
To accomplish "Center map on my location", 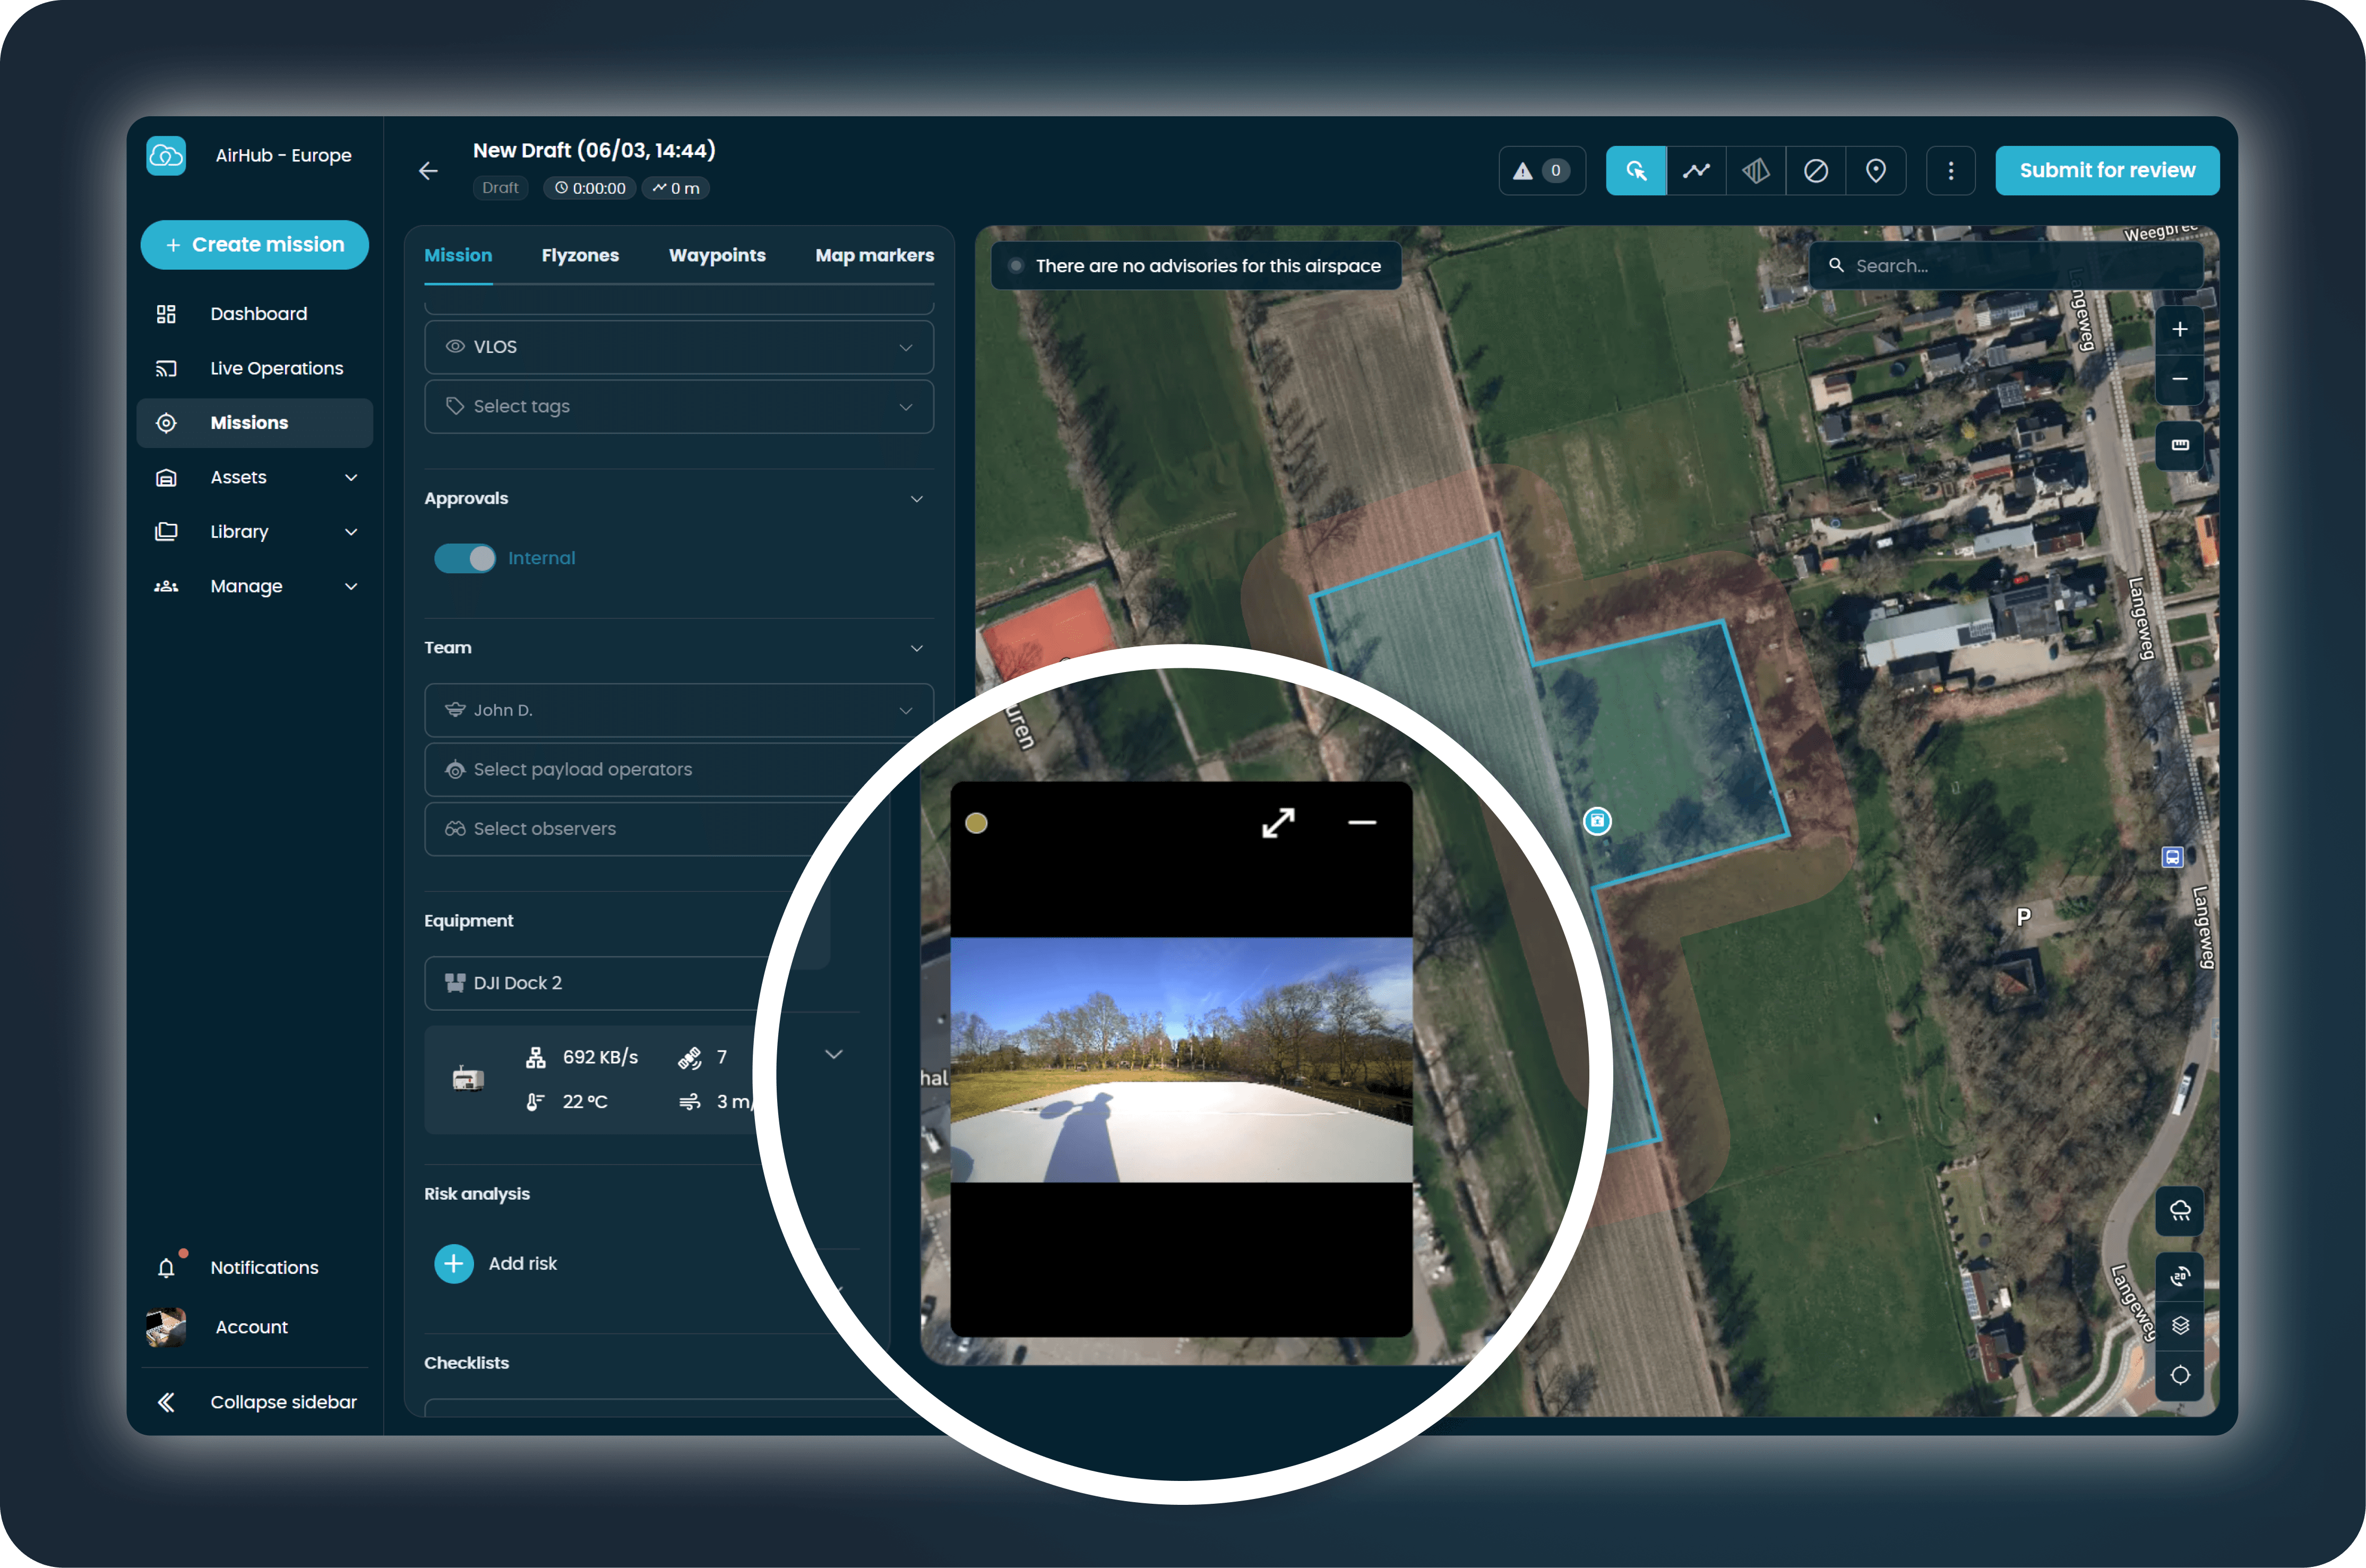I will pos(2180,1375).
